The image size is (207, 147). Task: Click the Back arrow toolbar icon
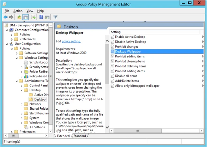(5, 17)
